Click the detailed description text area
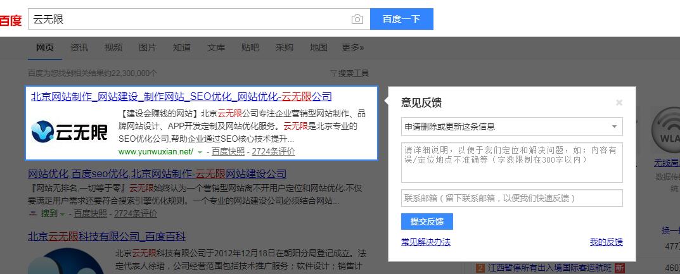The image size is (680, 274). click(x=511, y=163)
